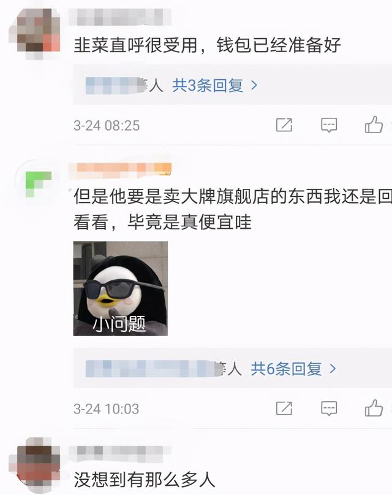Expand 共3条回复 replies

[208, 85]
